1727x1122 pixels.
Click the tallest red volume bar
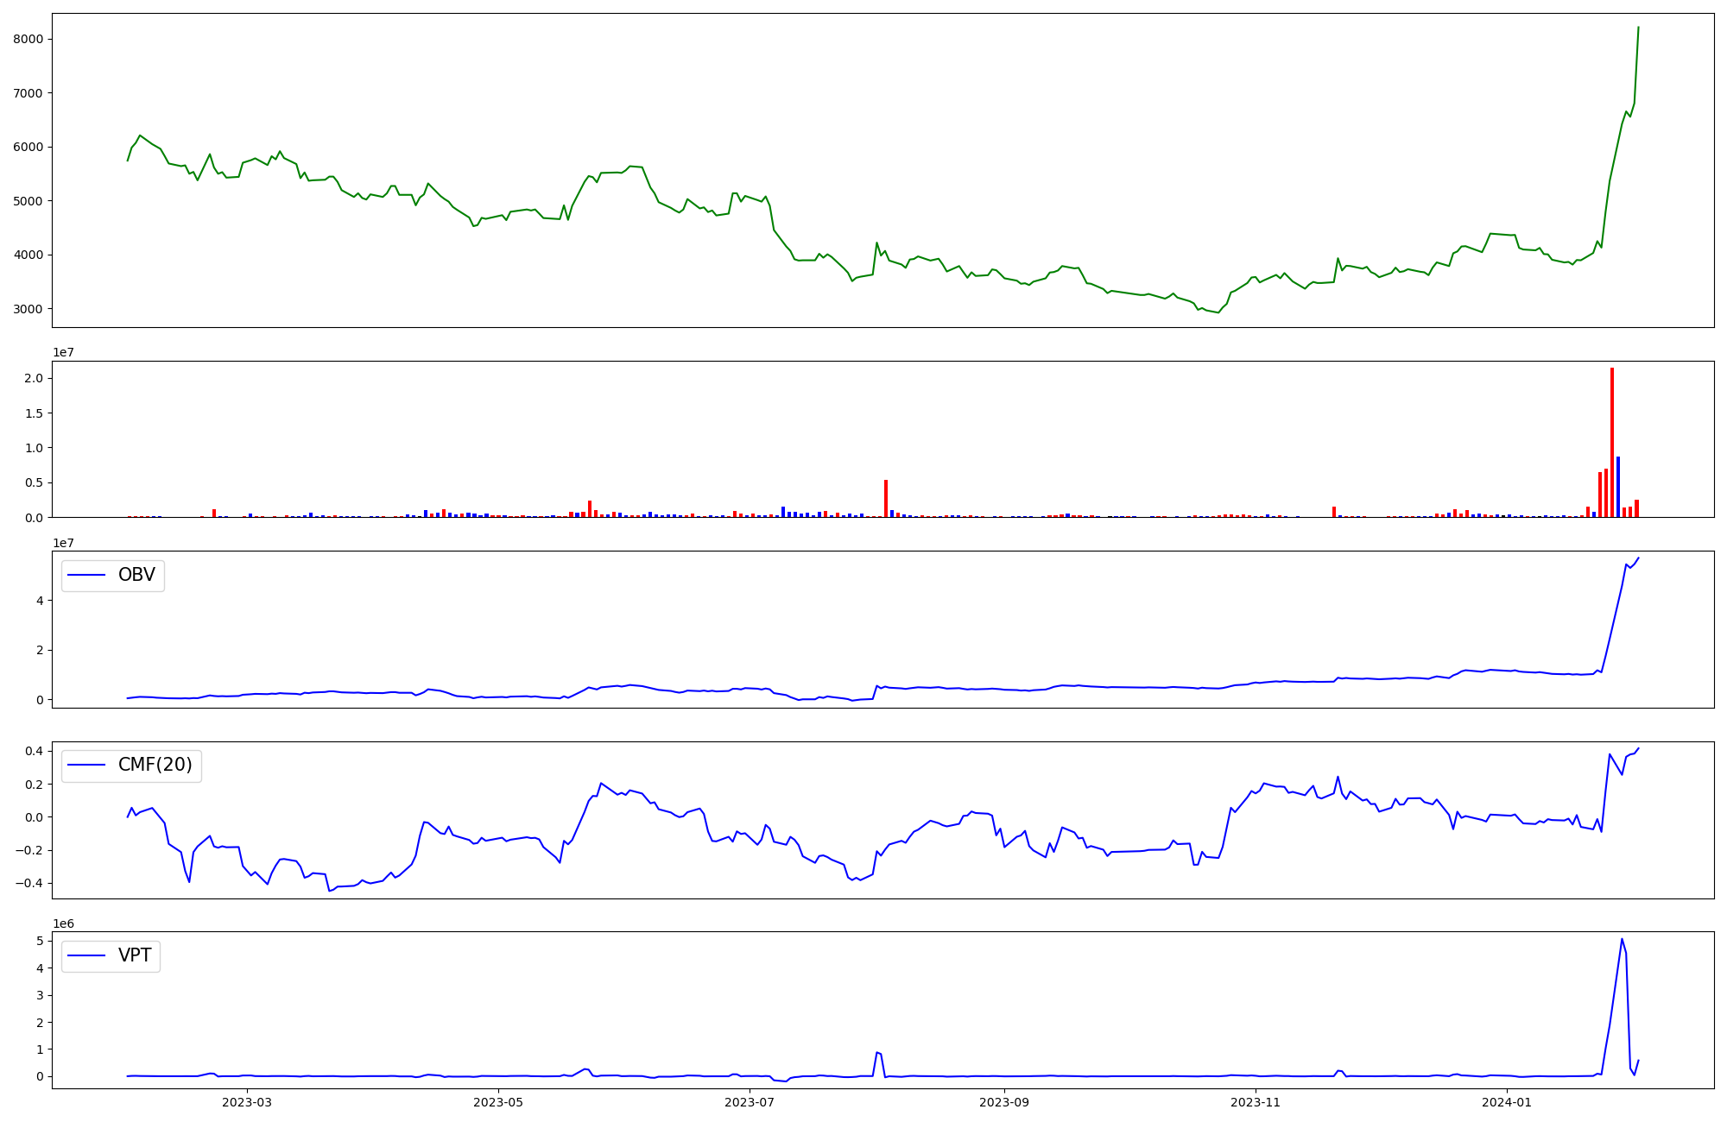(1611, 442)
